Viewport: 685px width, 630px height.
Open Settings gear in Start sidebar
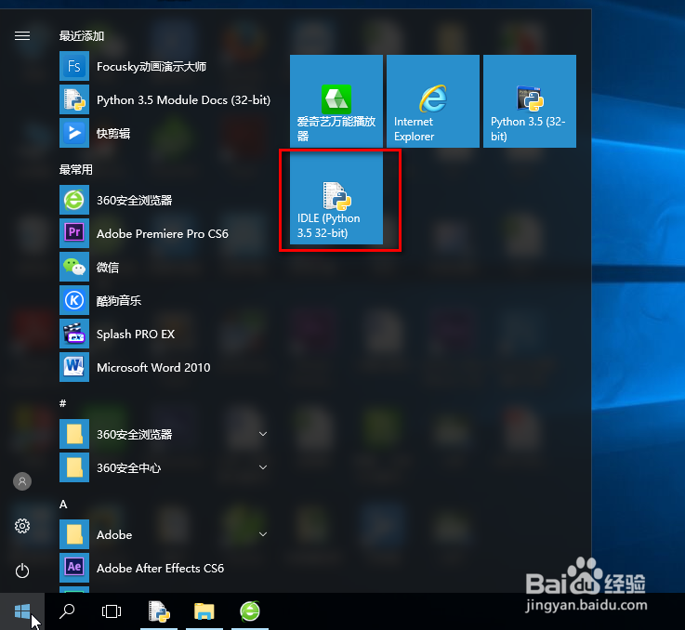(22, 526)
